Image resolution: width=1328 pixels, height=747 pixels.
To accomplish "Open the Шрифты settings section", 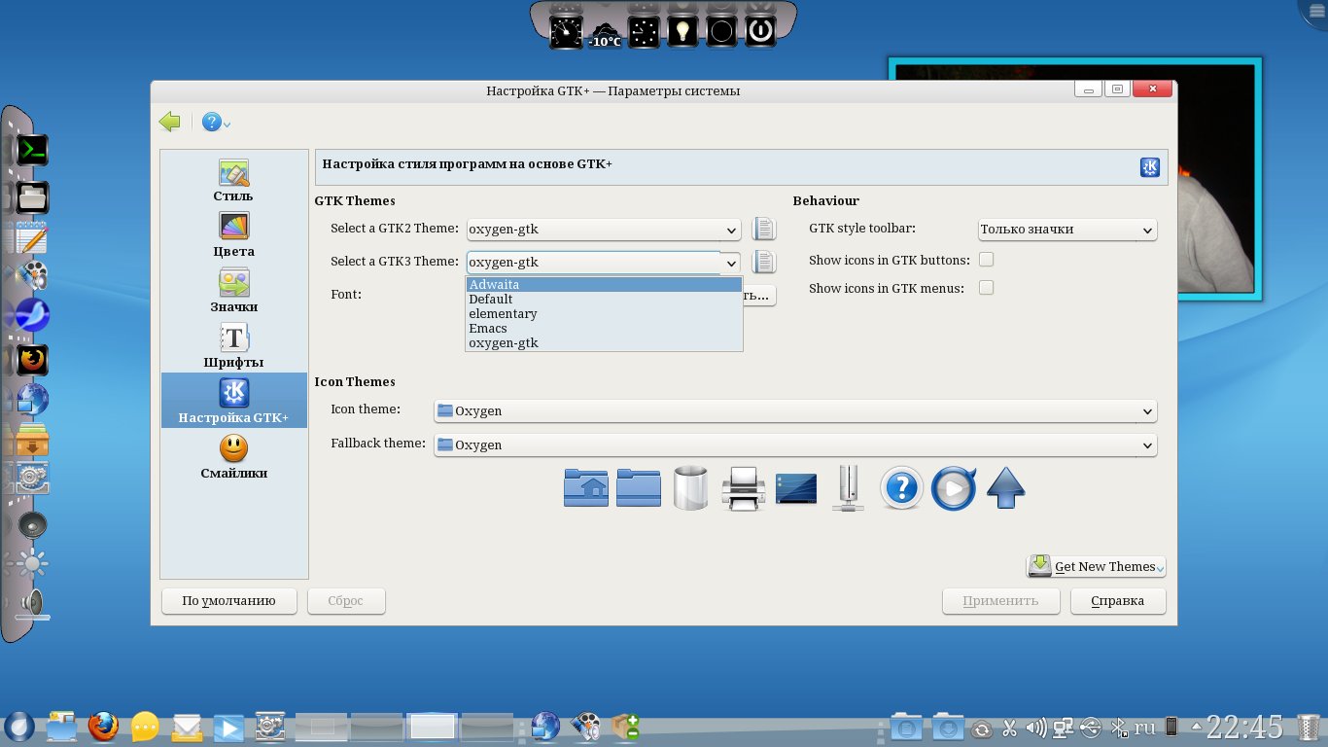I will tap(233, 347).
